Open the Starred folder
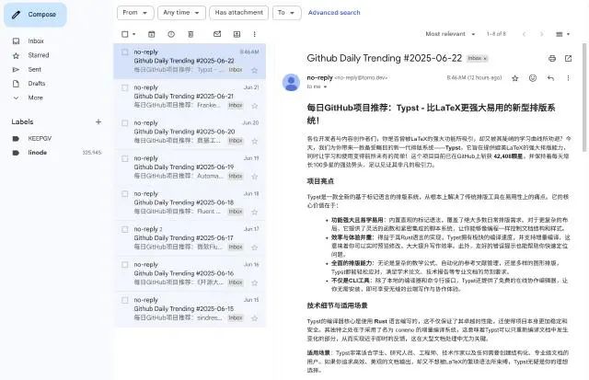 click(x=39, y=55)
